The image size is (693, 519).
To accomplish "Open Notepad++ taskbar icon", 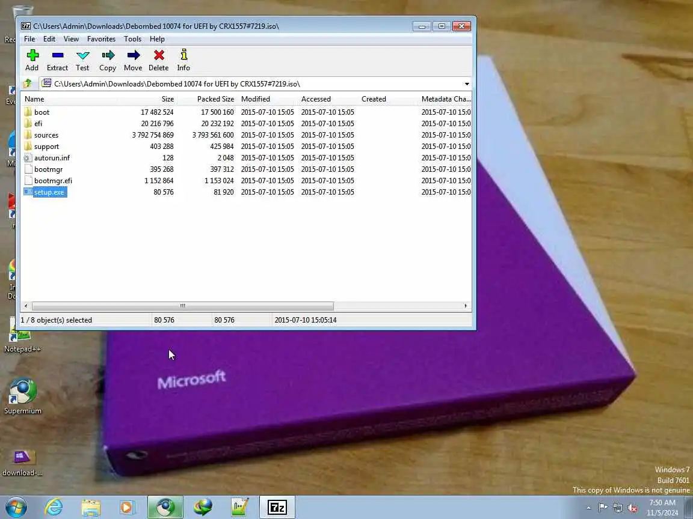I will pyautogui.click(x=240, y=508).
